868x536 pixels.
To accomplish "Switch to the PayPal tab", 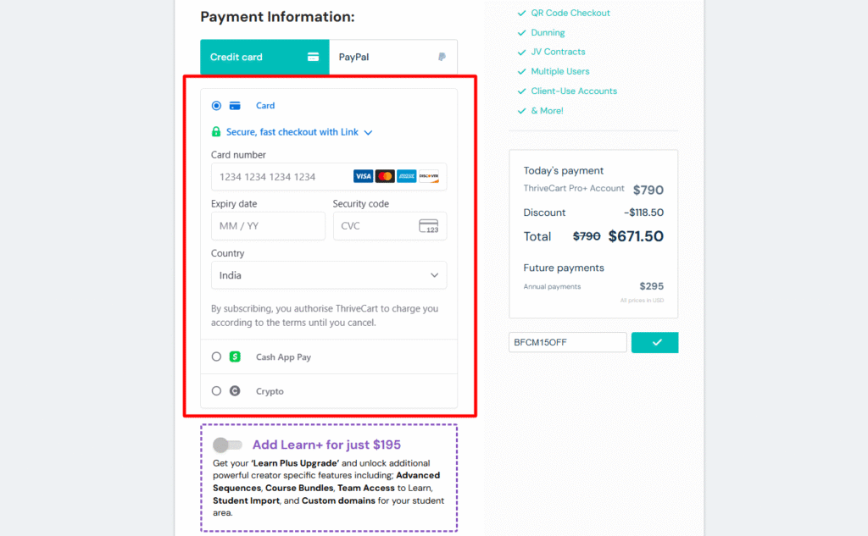I will pyautogui.click(x=393, y=58).
